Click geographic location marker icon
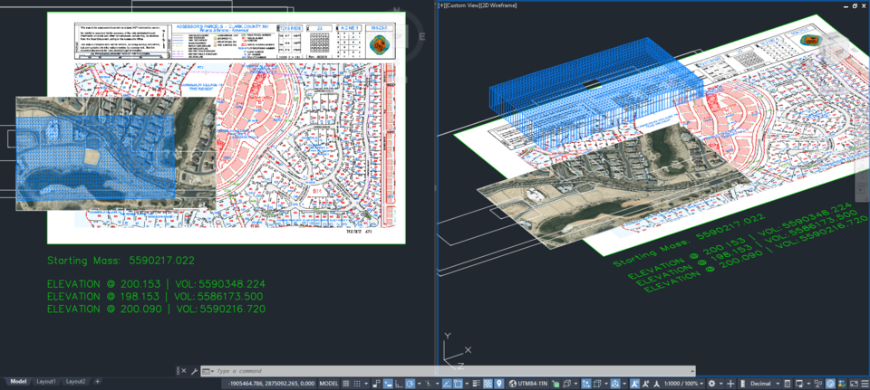 [x=498, y=384]
